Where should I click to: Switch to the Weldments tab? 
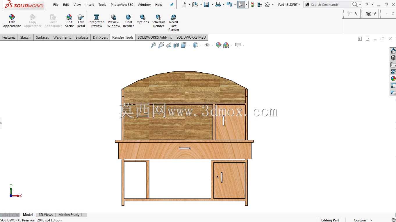tap(62, 37)
